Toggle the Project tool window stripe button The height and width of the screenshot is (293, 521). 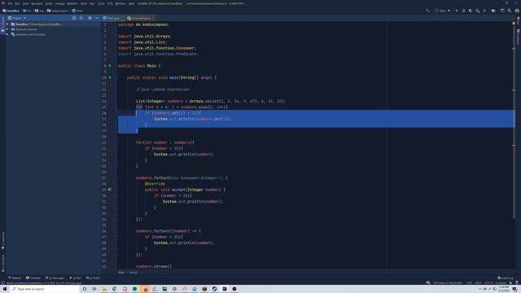(3, 24)
